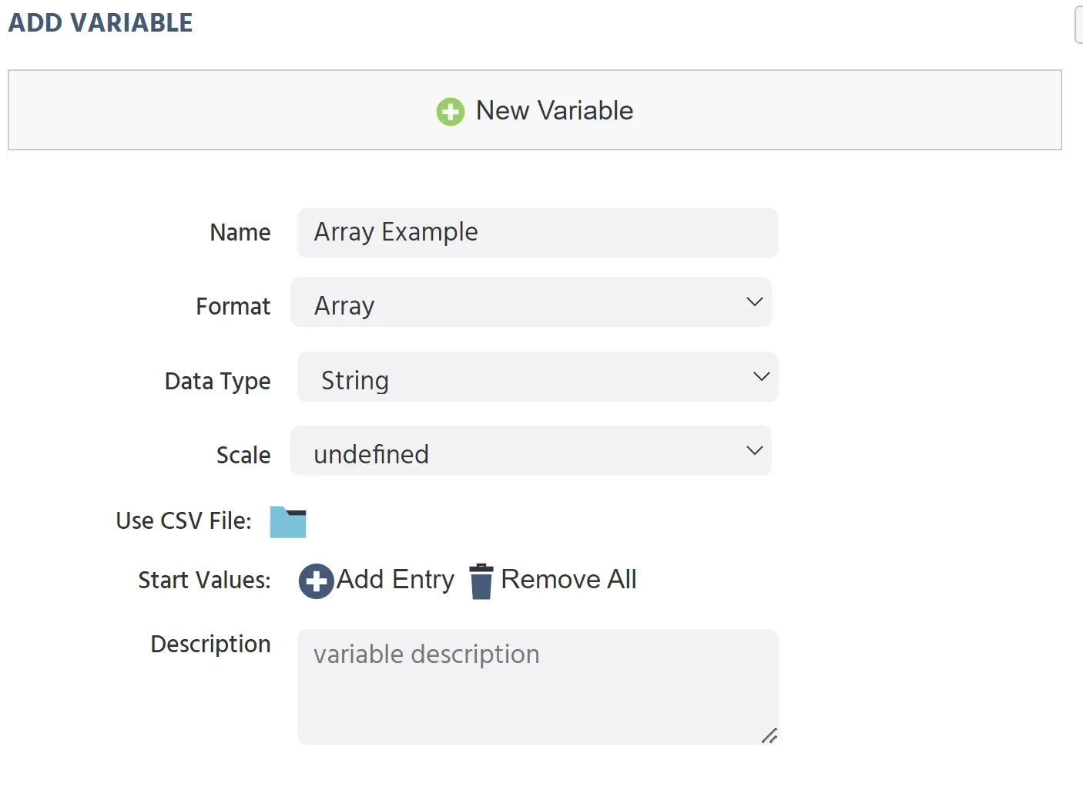Click into the variable description textarea
This screenshot has width=1083, height=791.
click(538, 687)
